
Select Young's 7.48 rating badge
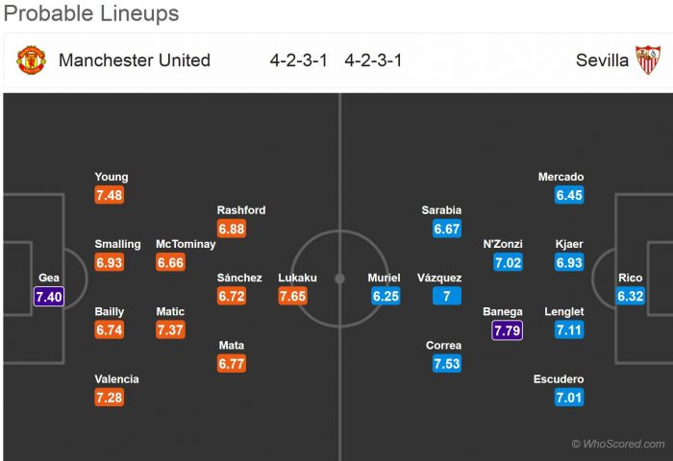[x=110, y=196]
